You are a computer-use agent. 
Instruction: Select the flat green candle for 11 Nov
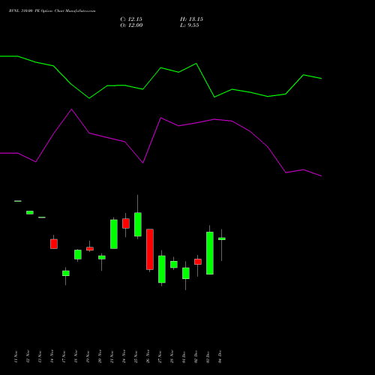[x=18, y=201]
